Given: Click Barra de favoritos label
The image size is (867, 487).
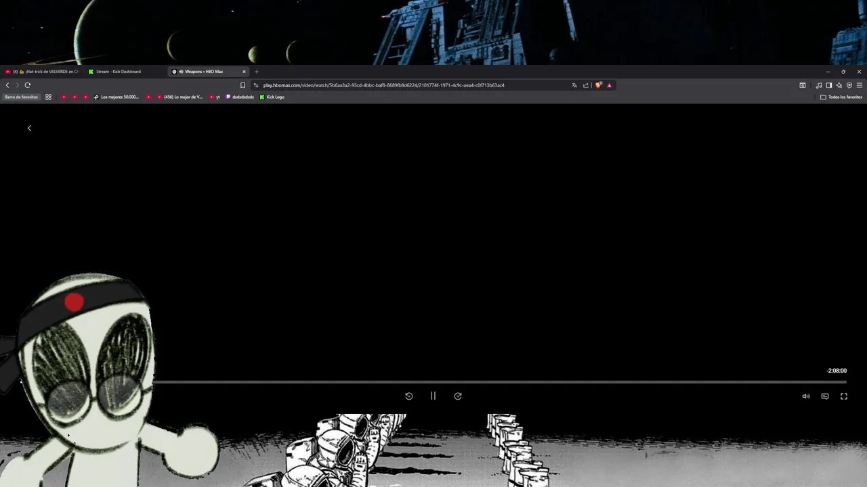Looking at the screenshot, I should tap(22, 97).
